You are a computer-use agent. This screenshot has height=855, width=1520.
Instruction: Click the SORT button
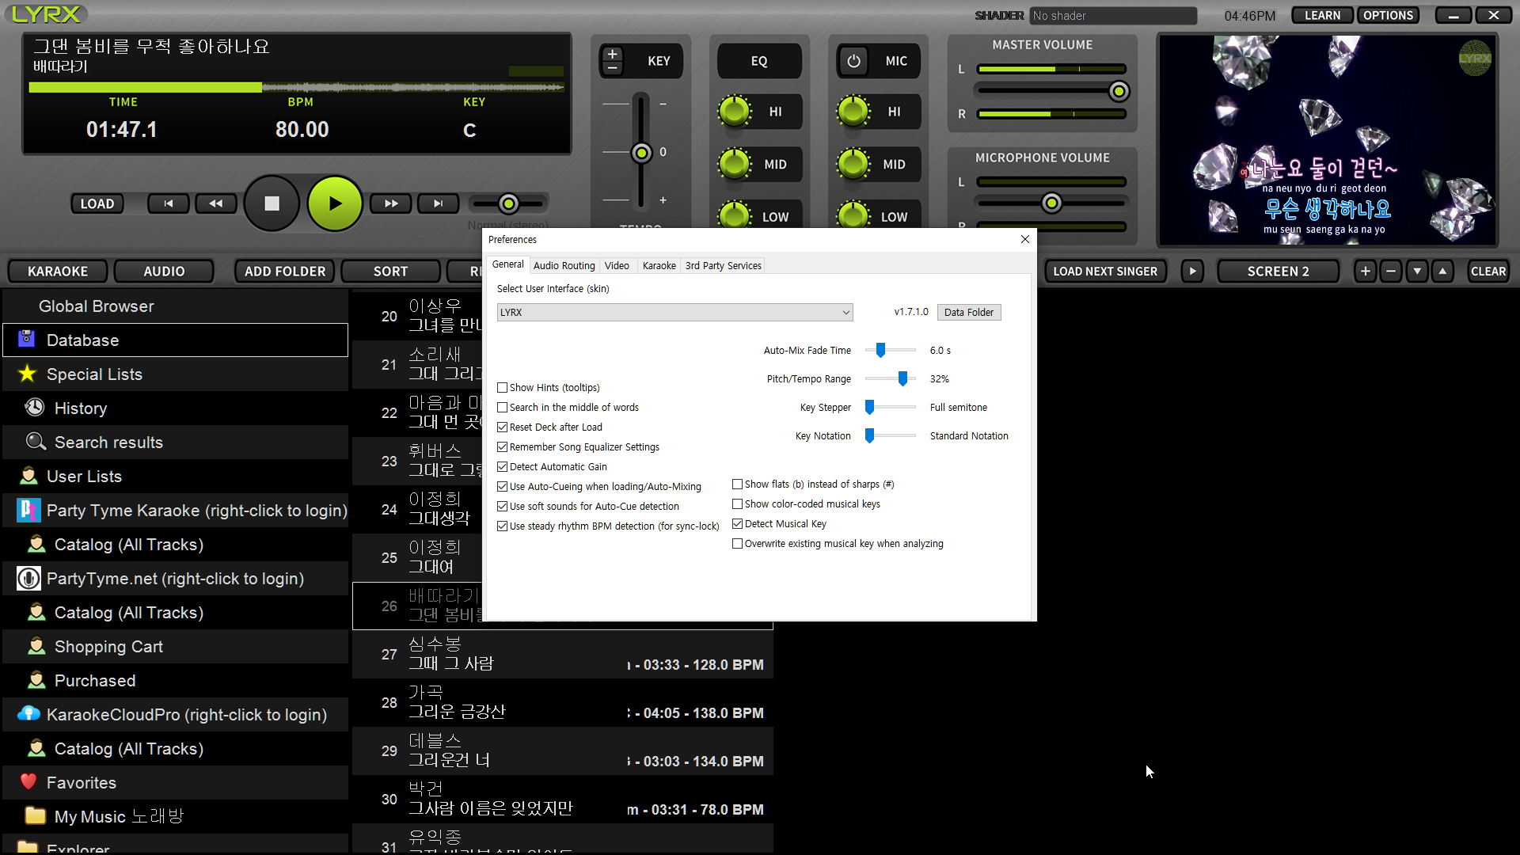pos(391,272)
